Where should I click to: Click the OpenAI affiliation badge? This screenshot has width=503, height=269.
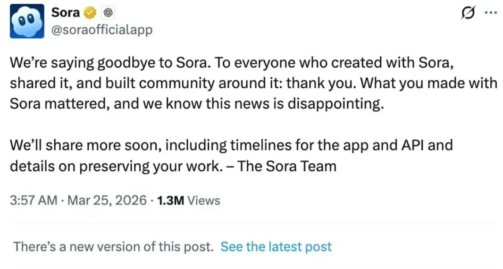point(108,13)
